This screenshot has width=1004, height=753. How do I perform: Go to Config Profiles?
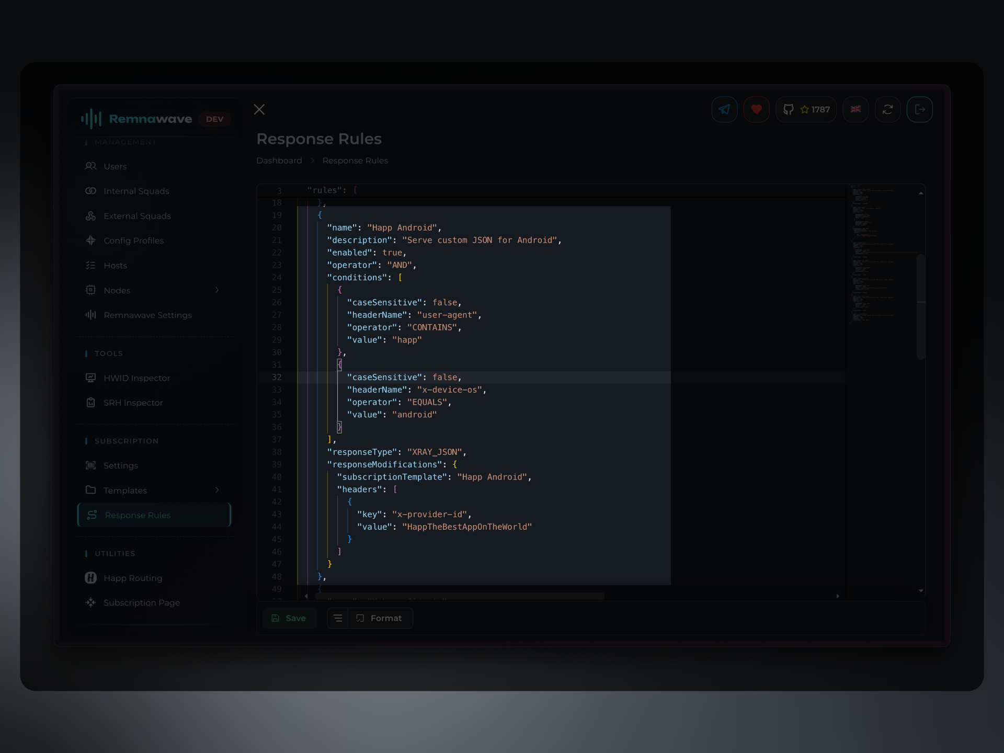133,241
